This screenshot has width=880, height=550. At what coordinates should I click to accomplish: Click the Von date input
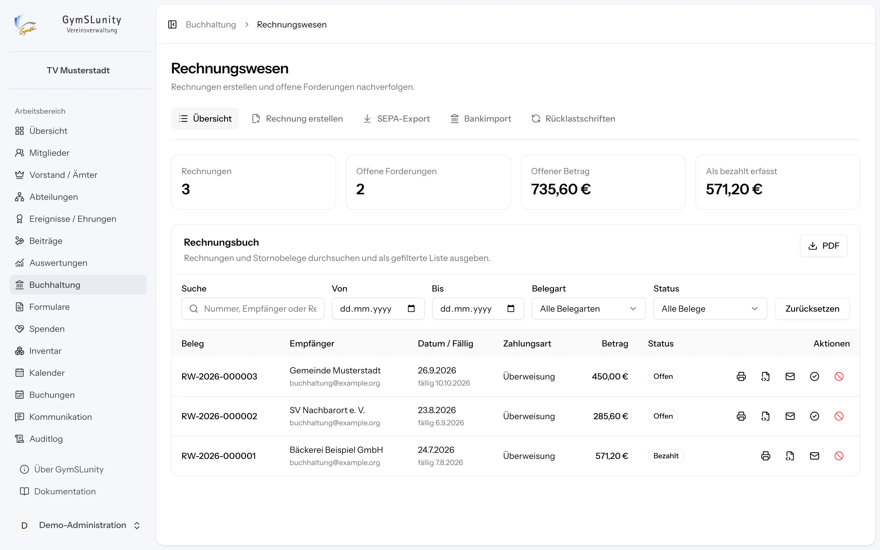(x=378, y=309)
